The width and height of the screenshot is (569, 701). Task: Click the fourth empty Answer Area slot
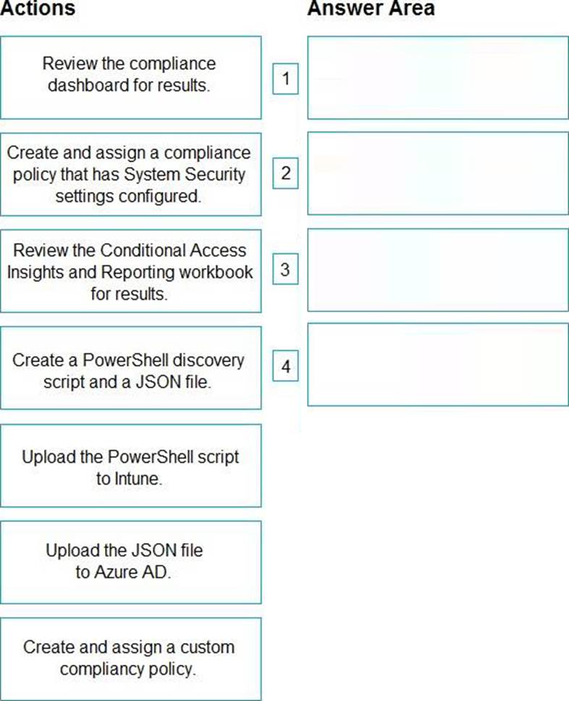(x=437, y=364)
